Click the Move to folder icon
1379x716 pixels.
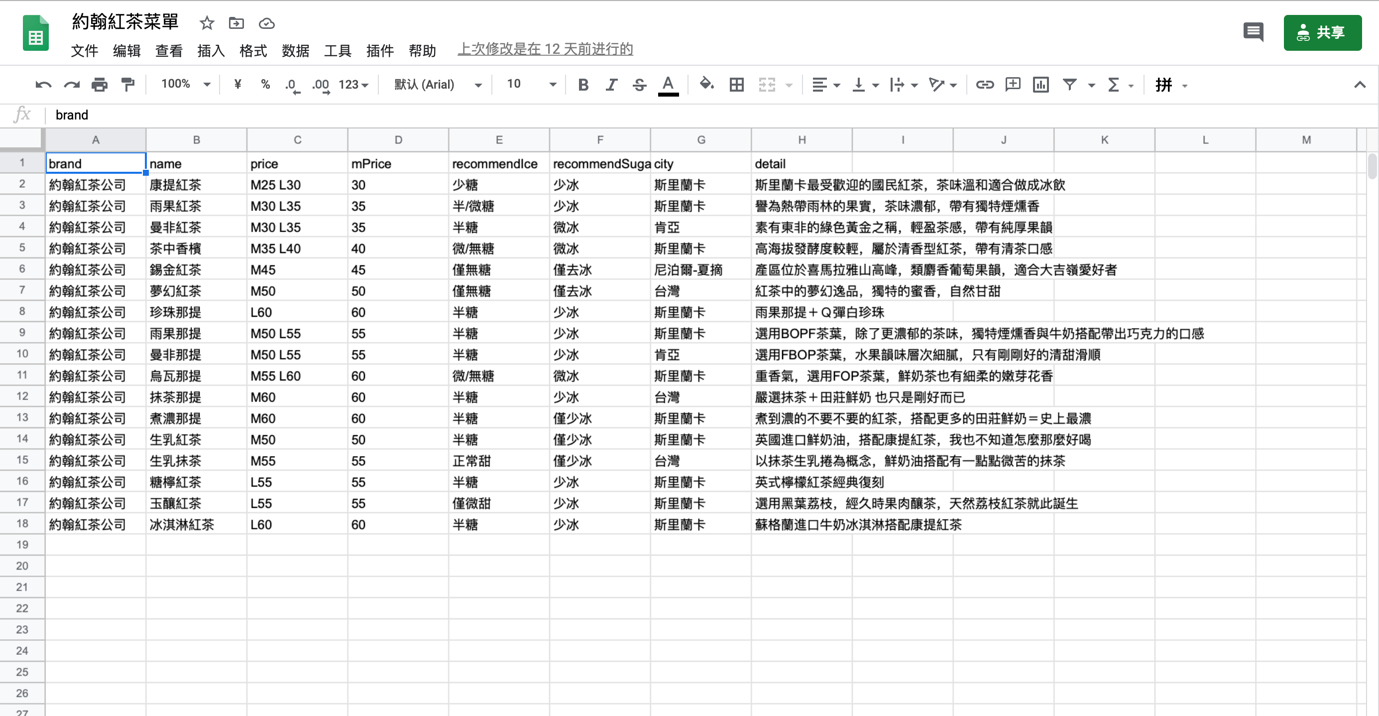pos(236,23)
